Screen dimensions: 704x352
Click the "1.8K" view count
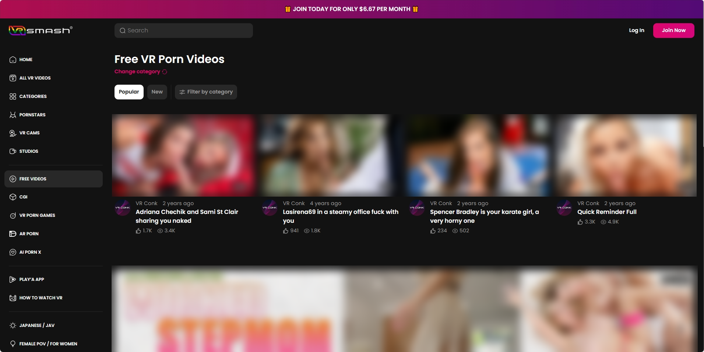click(316, 231)
